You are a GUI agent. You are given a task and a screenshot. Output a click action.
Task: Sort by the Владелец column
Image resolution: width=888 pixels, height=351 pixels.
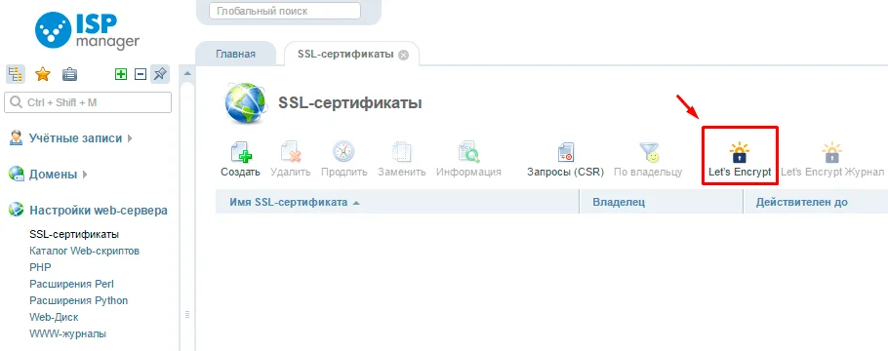click(661, 202)
